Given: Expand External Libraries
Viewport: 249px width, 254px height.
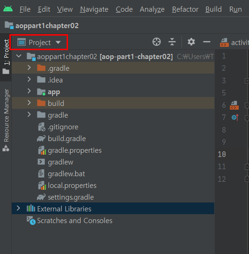Looking at the screenshot, I should (18, 209).
